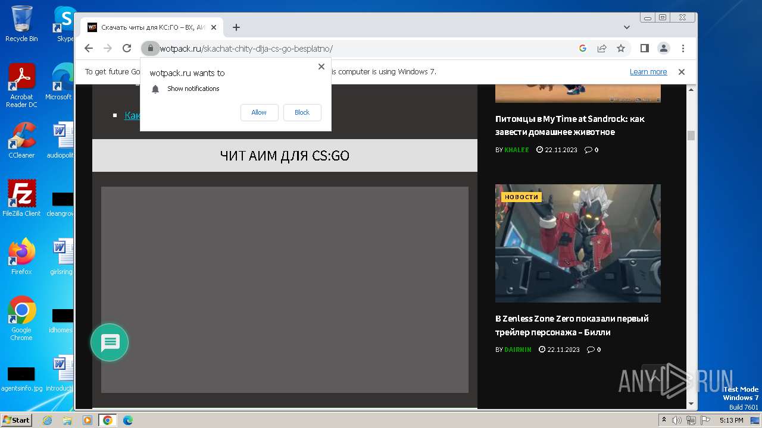Share this page via the share icon

click(x=602, y=48)
